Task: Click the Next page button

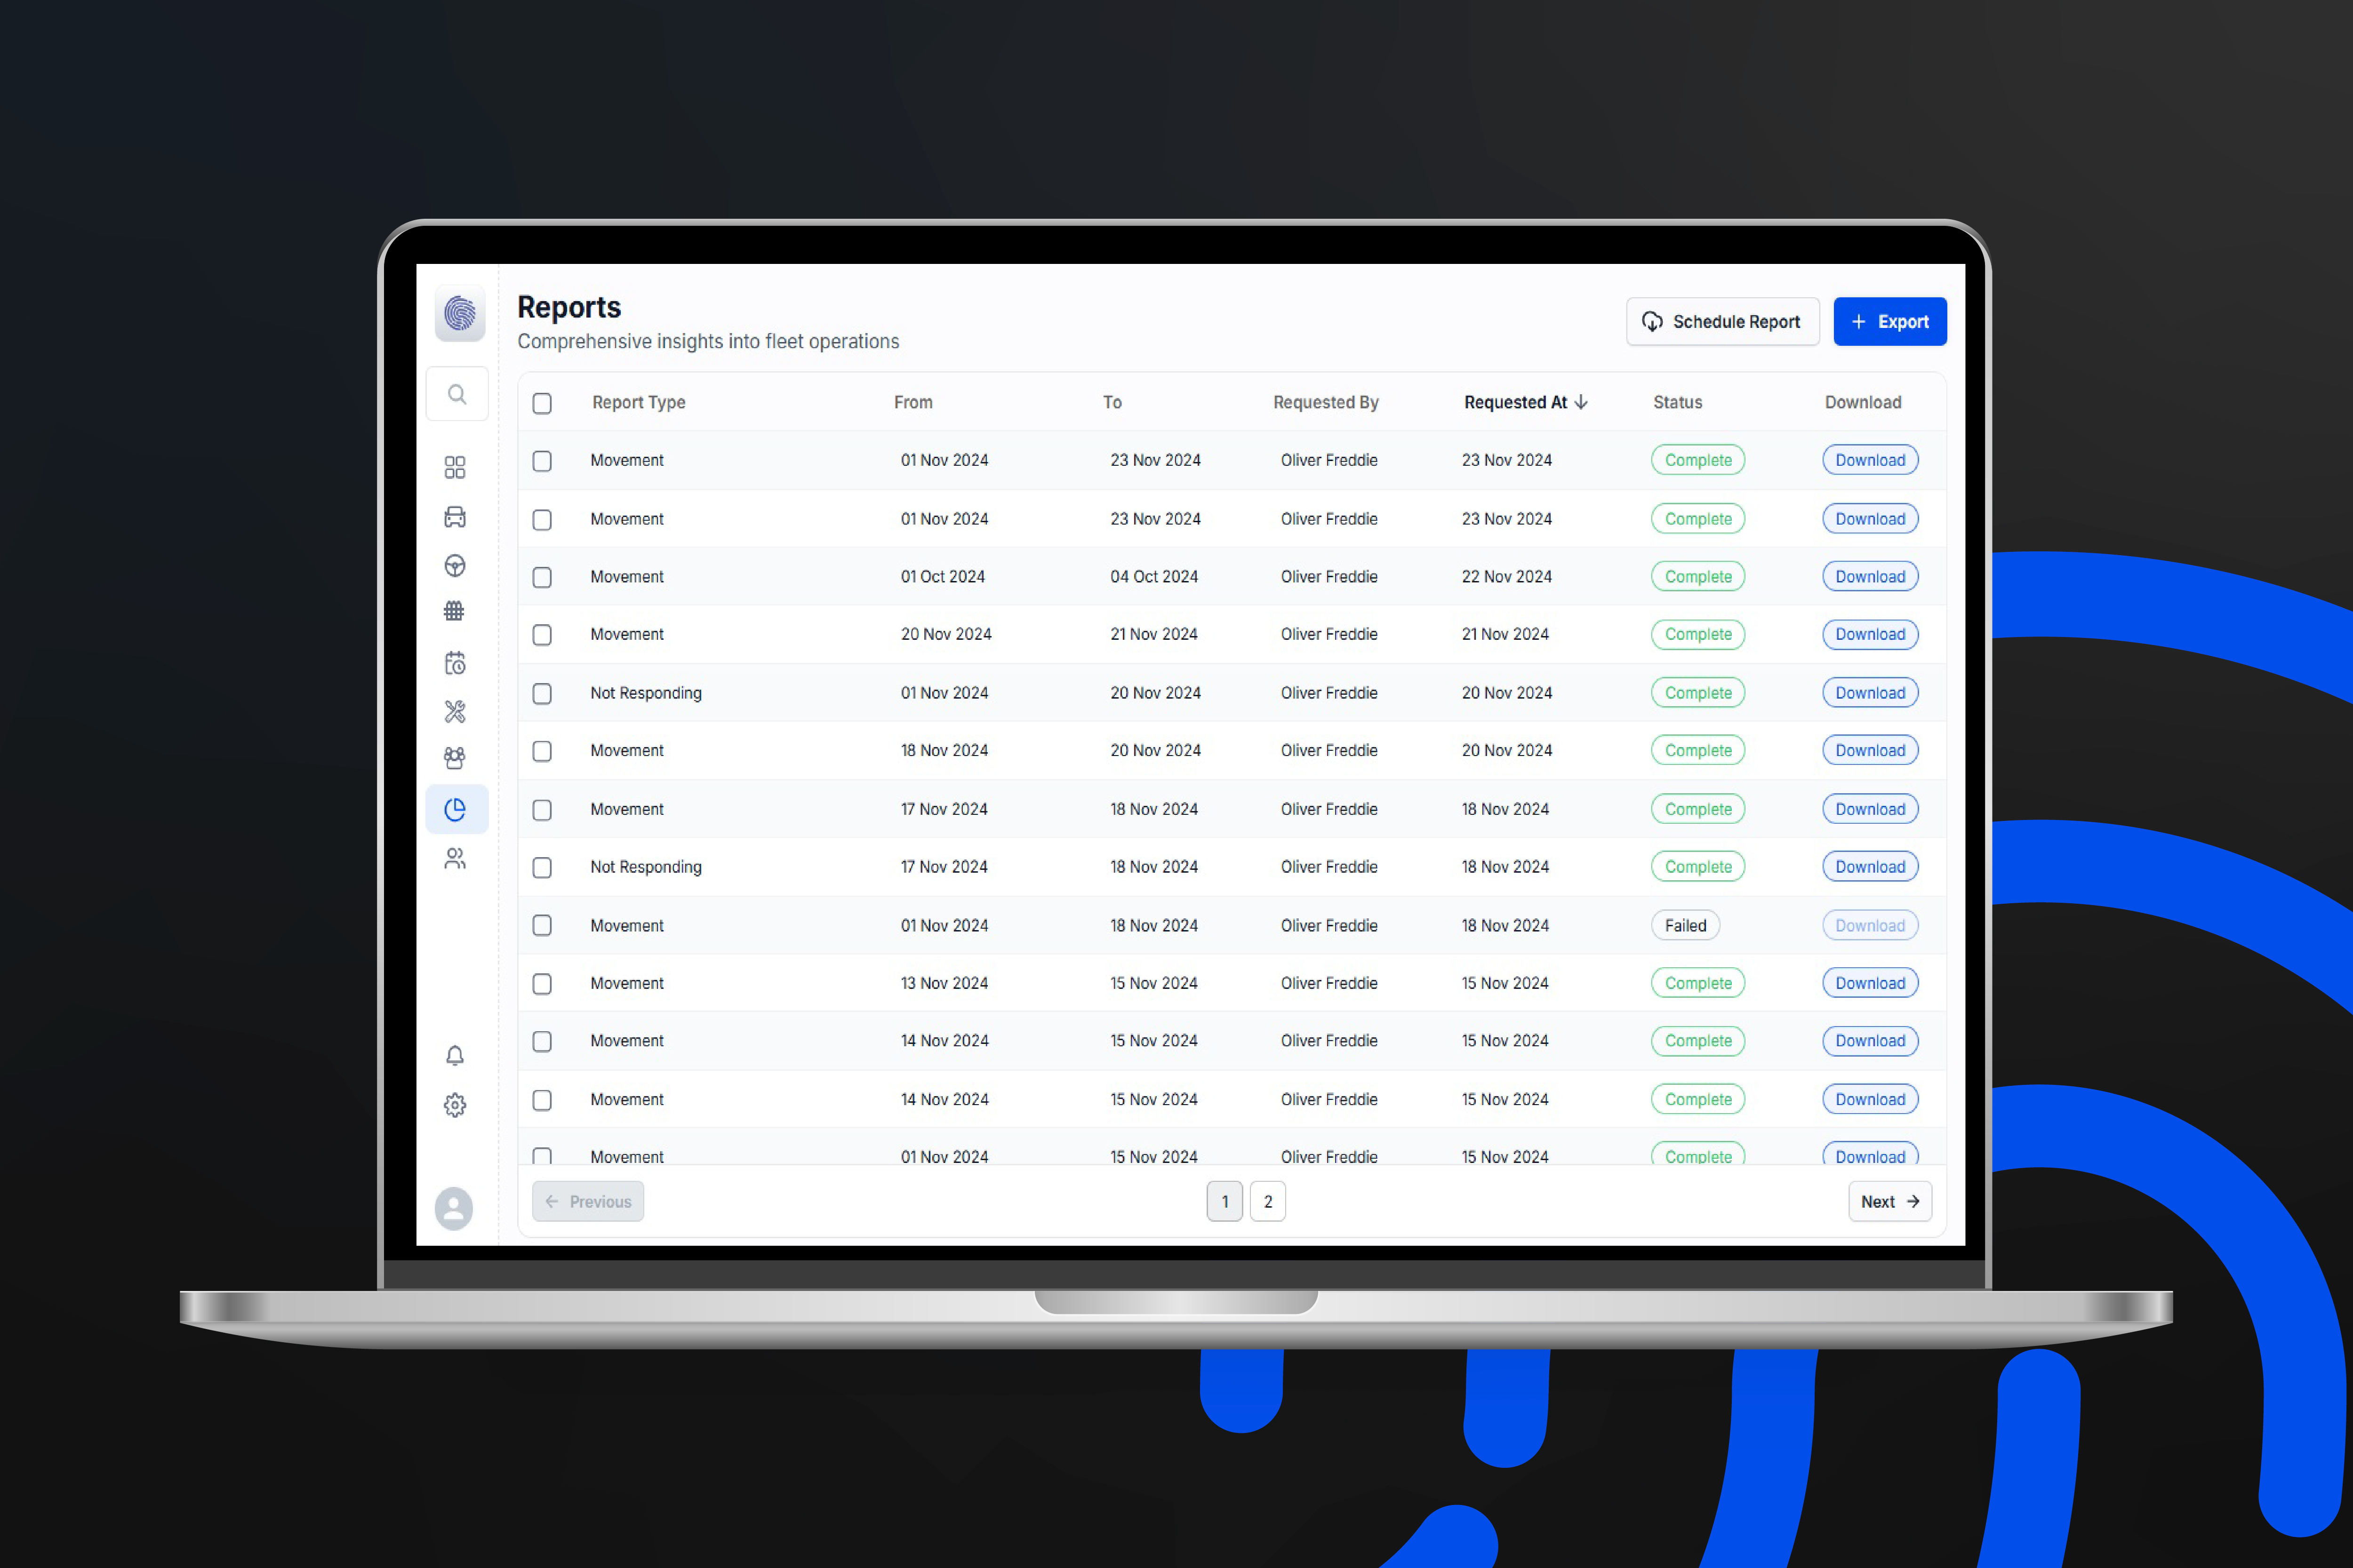Action: pos(1889,1202)
